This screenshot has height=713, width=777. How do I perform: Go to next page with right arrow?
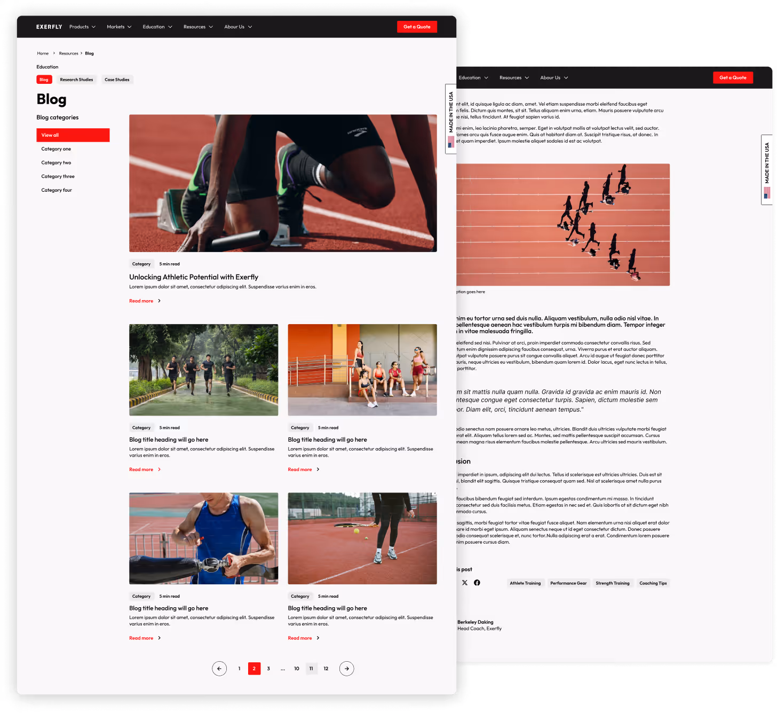pyautogui.click(x=347, y=669)
